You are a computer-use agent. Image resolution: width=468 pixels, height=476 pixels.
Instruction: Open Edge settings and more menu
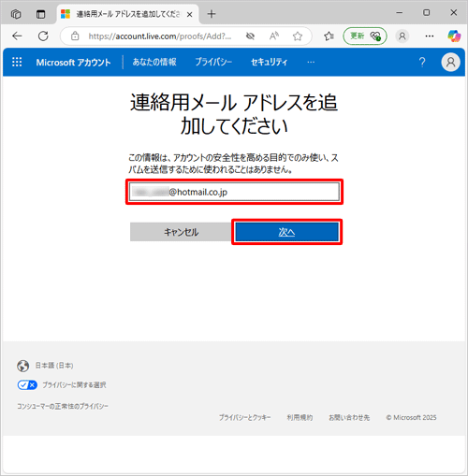[x=430, y=36]
